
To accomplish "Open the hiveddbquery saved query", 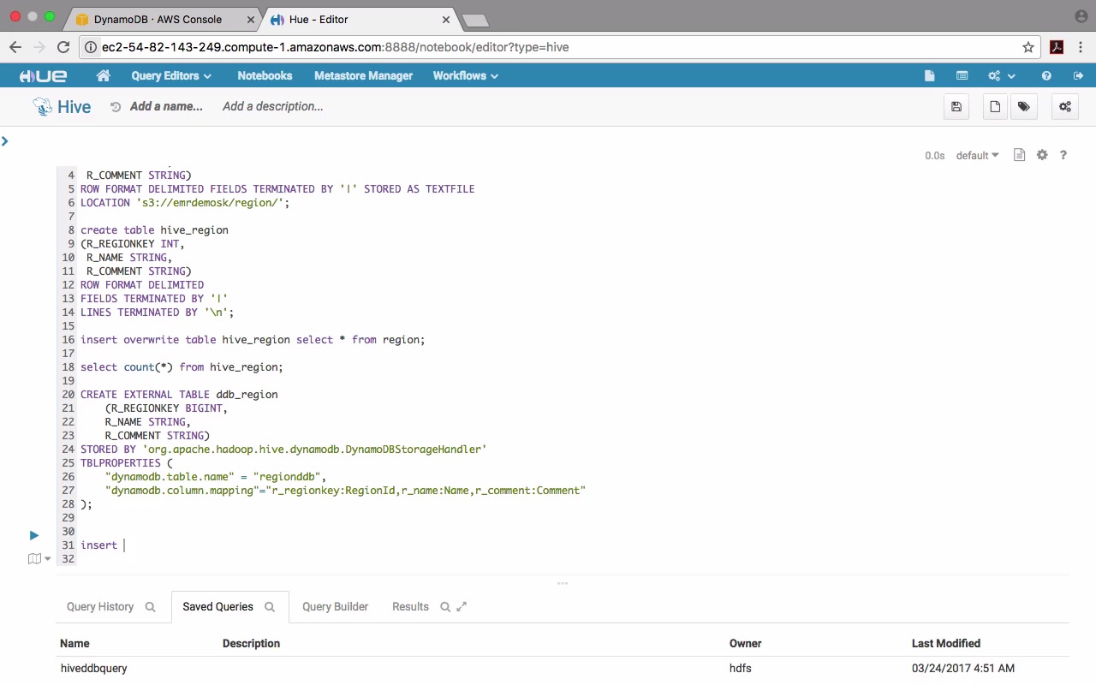I will [94, 668].
